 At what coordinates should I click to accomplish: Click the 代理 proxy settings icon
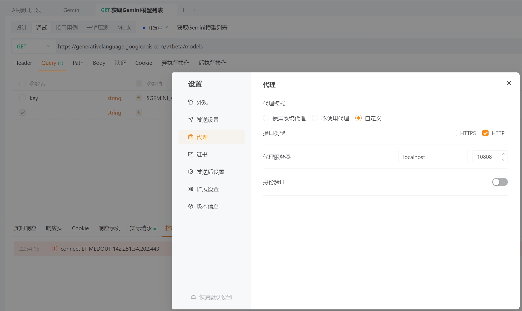191,137
